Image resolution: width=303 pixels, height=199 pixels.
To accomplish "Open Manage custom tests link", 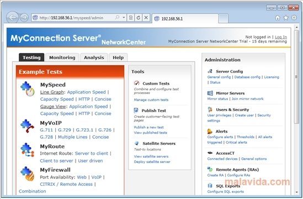I will tap(151, 99).
